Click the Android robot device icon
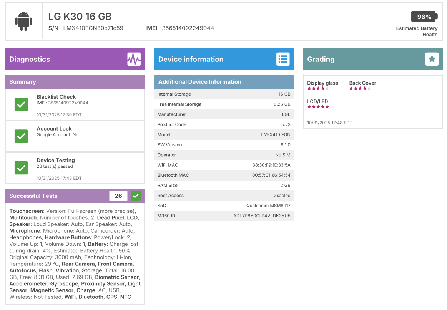This screenshot has height=310, width=447. pos(23,22)
